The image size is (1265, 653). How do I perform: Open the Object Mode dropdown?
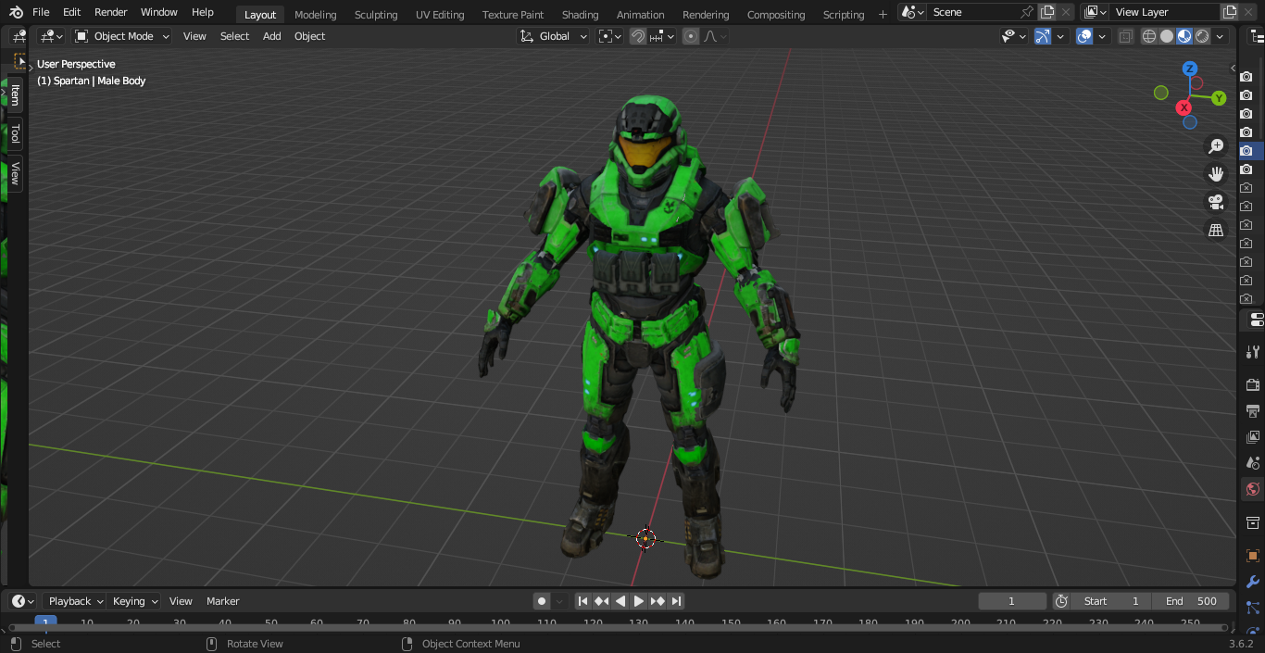(122, 36)
